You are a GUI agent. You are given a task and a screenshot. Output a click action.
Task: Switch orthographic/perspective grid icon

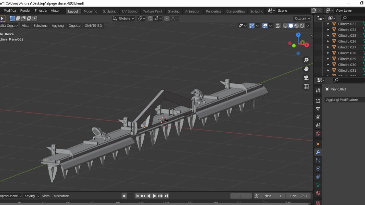pos(306,87)
